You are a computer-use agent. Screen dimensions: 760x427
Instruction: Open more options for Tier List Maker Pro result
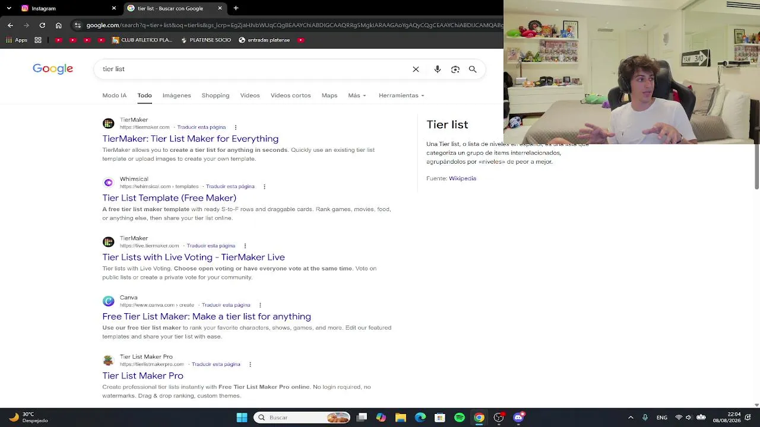tap(250, 365)
